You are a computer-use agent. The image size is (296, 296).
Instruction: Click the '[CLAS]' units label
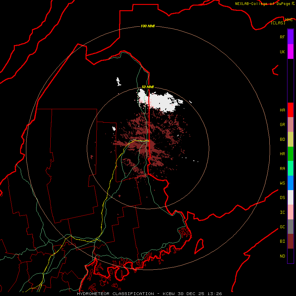pyautogui.click(x=278, y=23)
